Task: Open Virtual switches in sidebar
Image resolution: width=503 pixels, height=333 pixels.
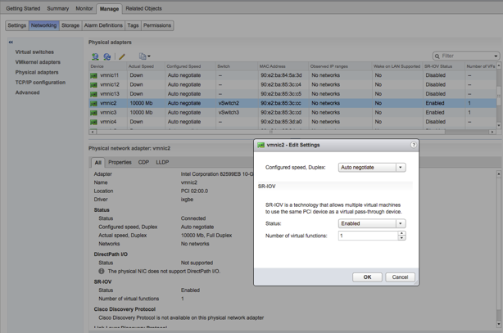Action: pos(34,52)
